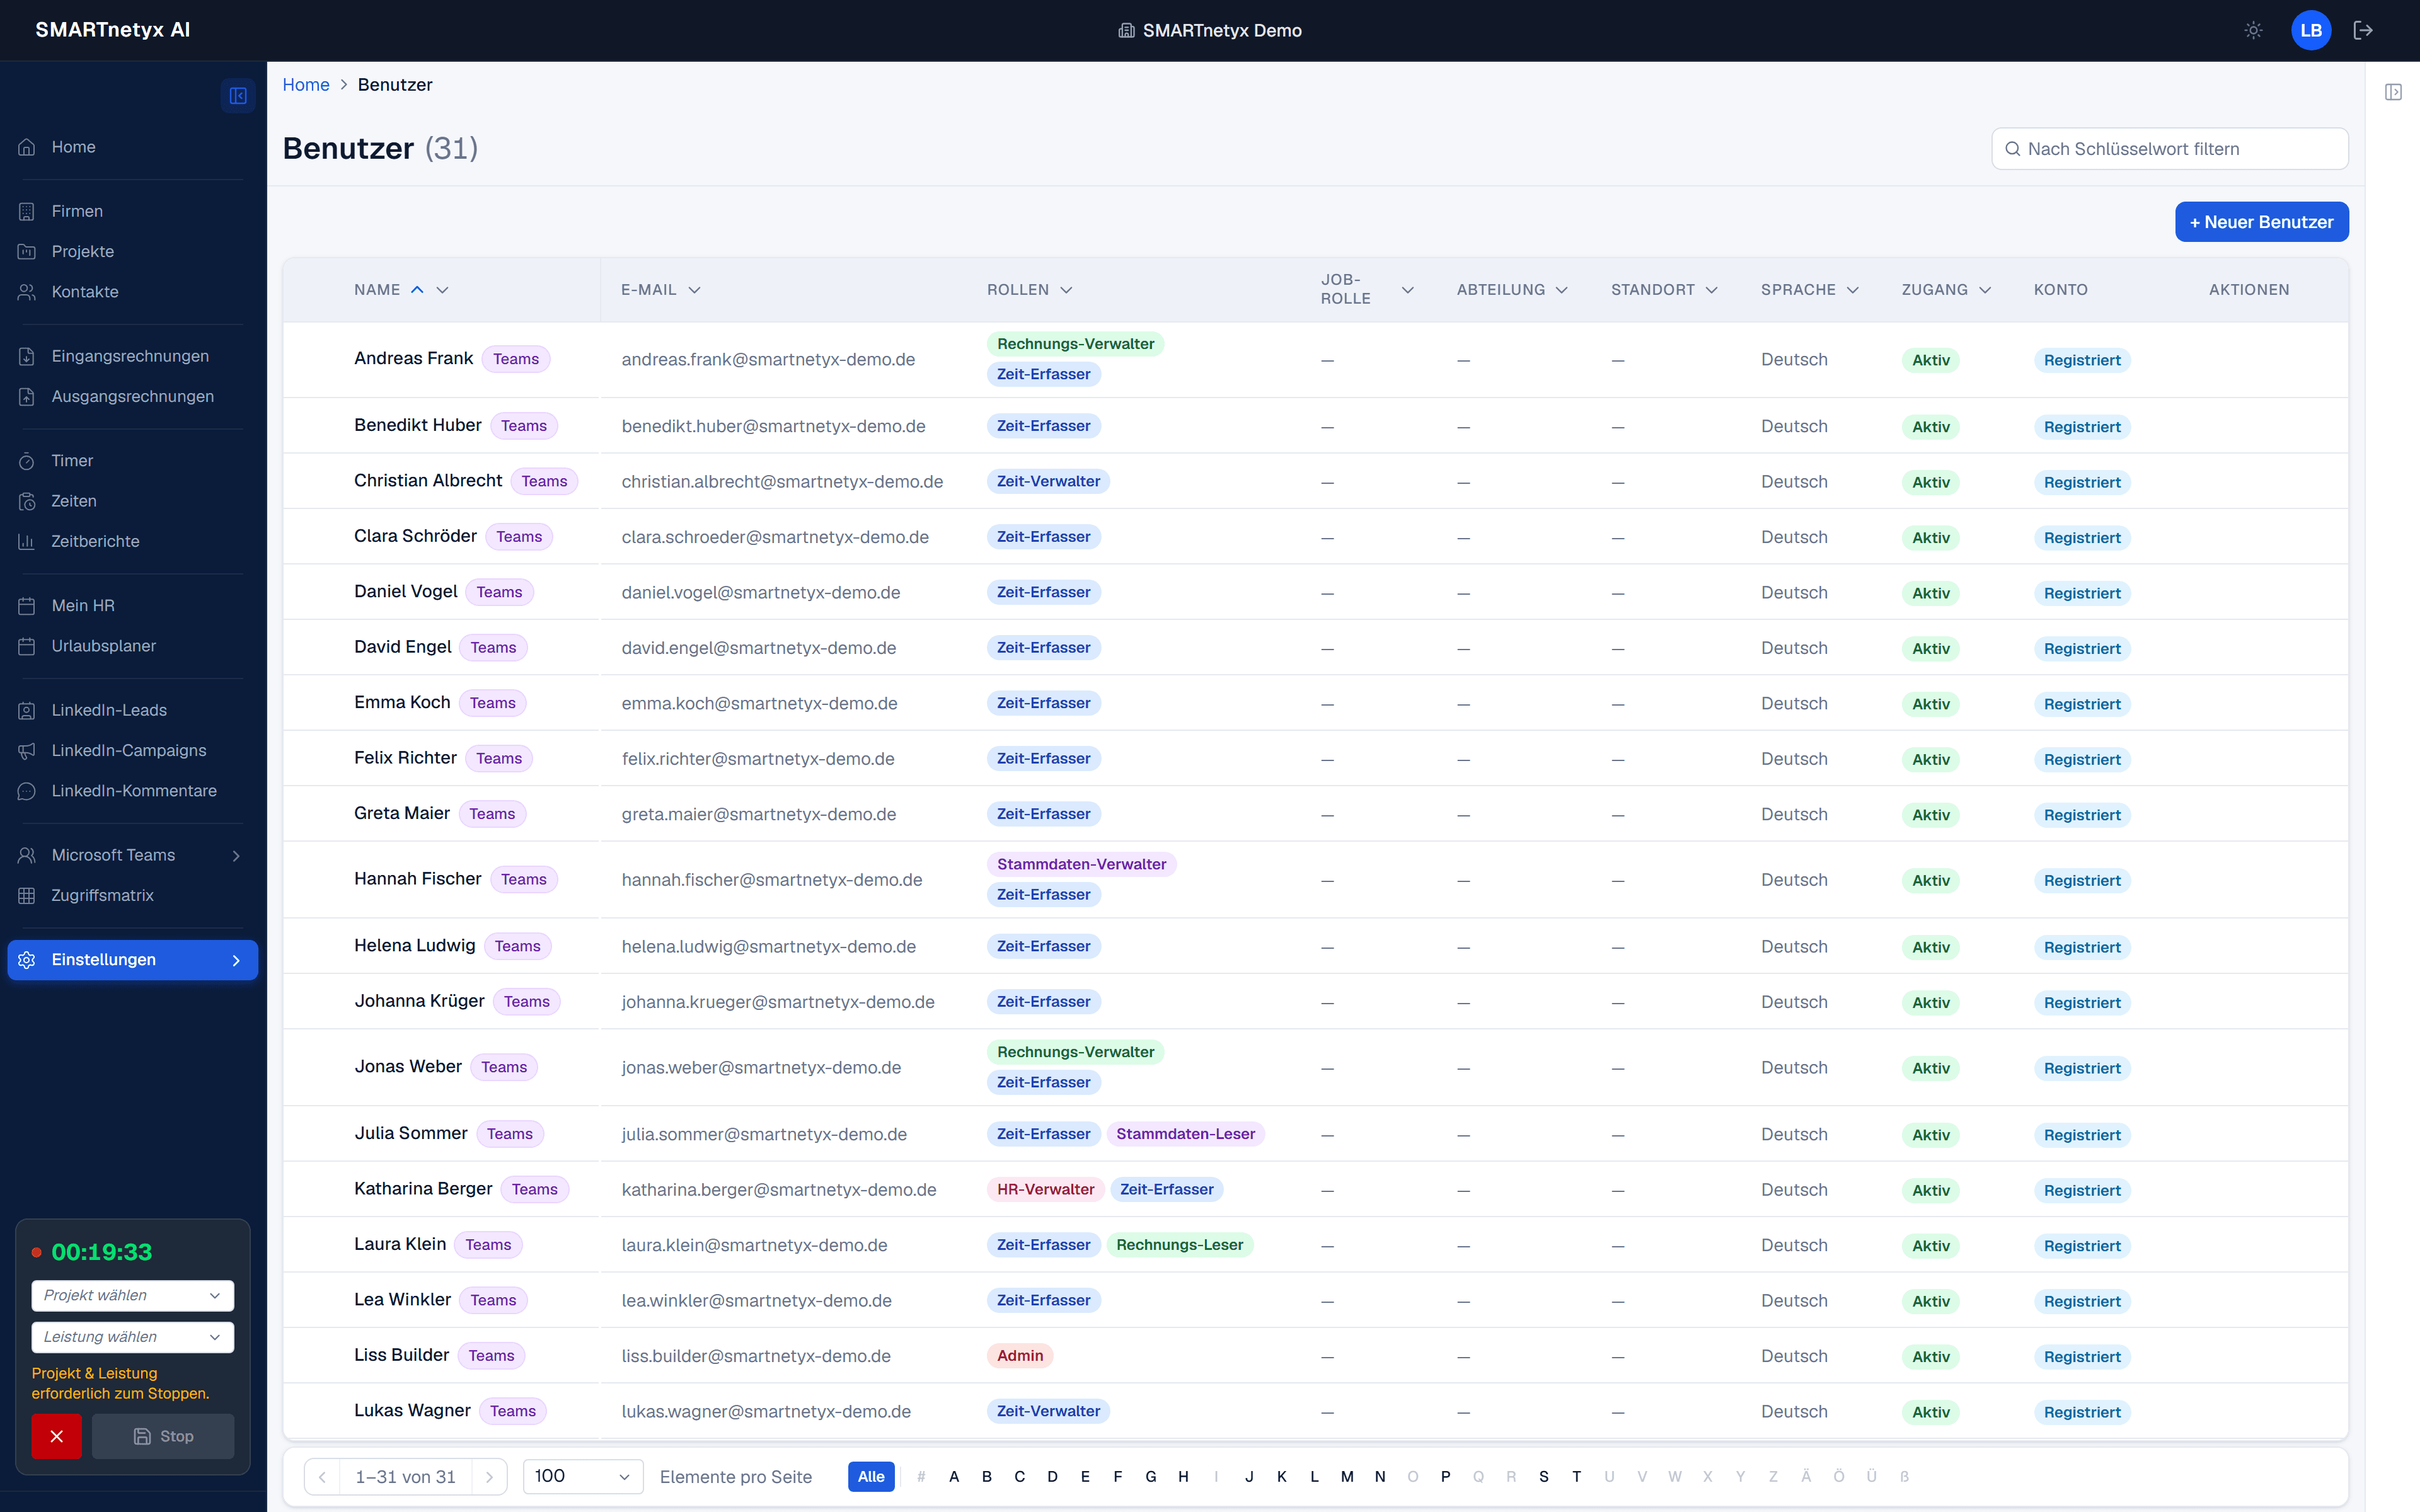The image size is (2420, 1512).
Task: Click email andreas.frank@smartnetyx-demo.de
Action: point(768,359)
